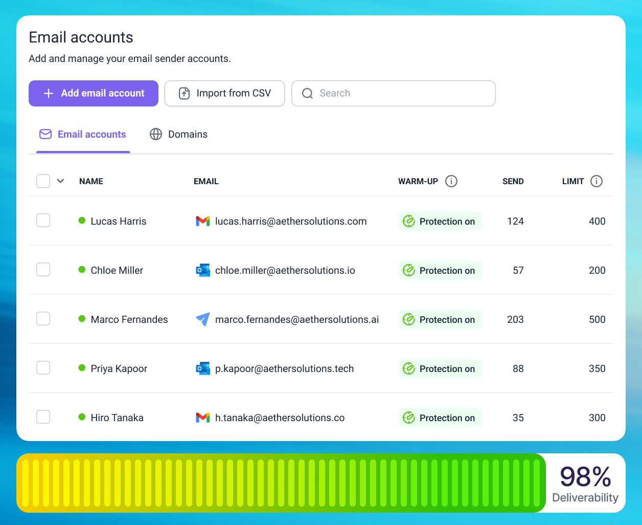
Task: Click the Outlook icon beside chloe.miller@aethersolutions.io
Action: pos(203,270)
